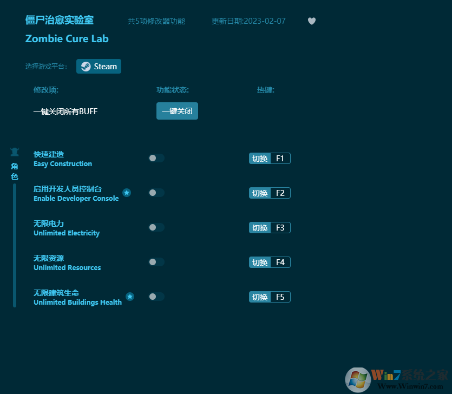This screenshot has width=452, height=394.
Task: Click the Unlimited Electricity label
Action: [x=67, y=233]
